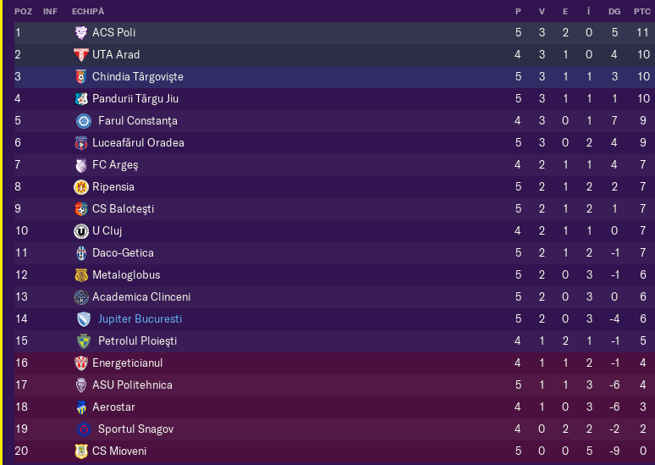Click the Pandurii Târgu Jiu team name
Screen dimensions: 655x465
click(x=135, y=99)
